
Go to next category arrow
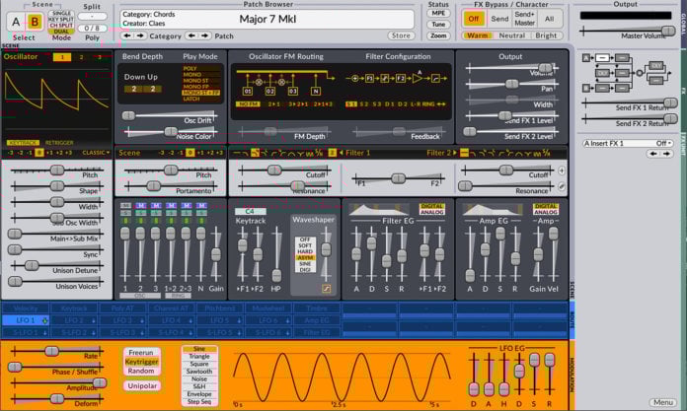pyautogui.click(x=139, y=35)
